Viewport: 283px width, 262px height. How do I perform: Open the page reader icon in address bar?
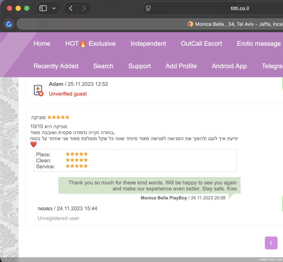[x=148, y=8]
